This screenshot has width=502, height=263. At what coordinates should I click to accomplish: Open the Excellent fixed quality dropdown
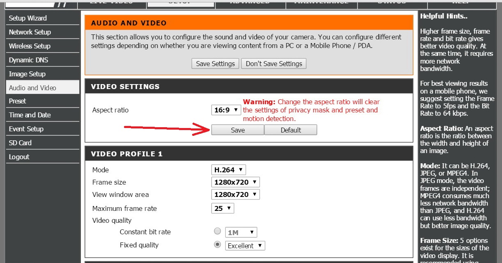tap(245, 246)
